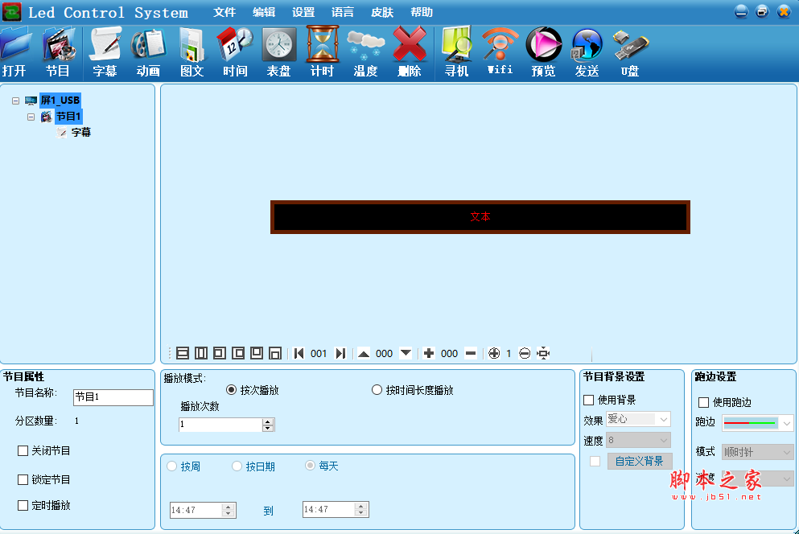Tick the 使用背景 checkbox
This screenshot has width=799, height=534.
coord(588,400)
